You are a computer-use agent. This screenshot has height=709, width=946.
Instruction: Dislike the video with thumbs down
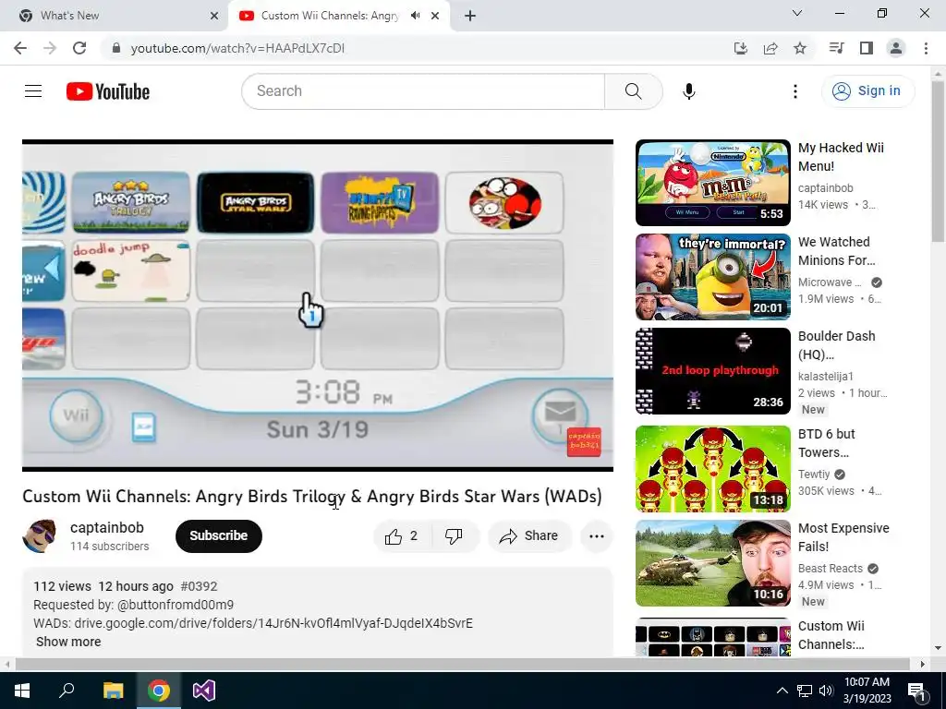(x=454, y=536)
